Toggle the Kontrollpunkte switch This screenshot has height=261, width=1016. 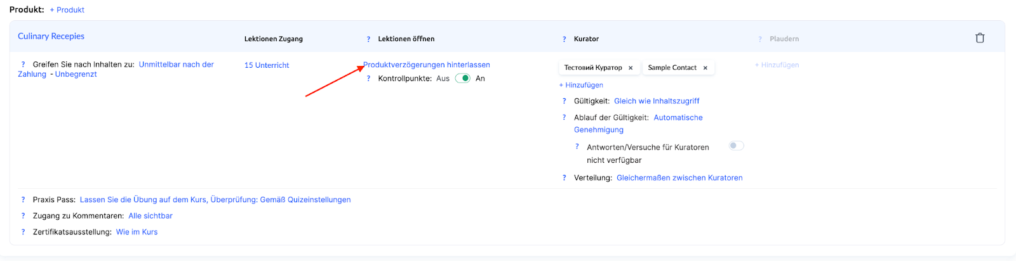pos(463,79)
